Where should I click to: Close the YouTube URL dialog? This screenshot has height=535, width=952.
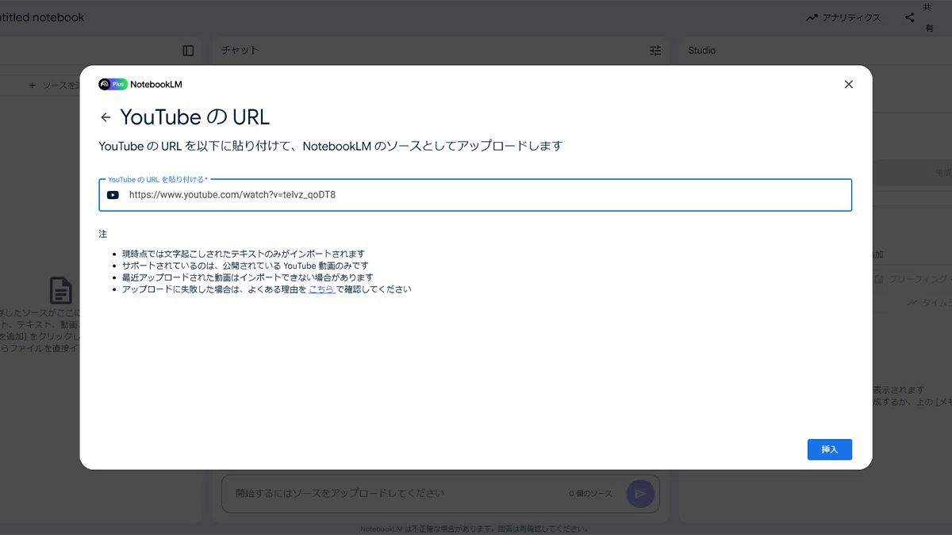[x=849, y=84]
